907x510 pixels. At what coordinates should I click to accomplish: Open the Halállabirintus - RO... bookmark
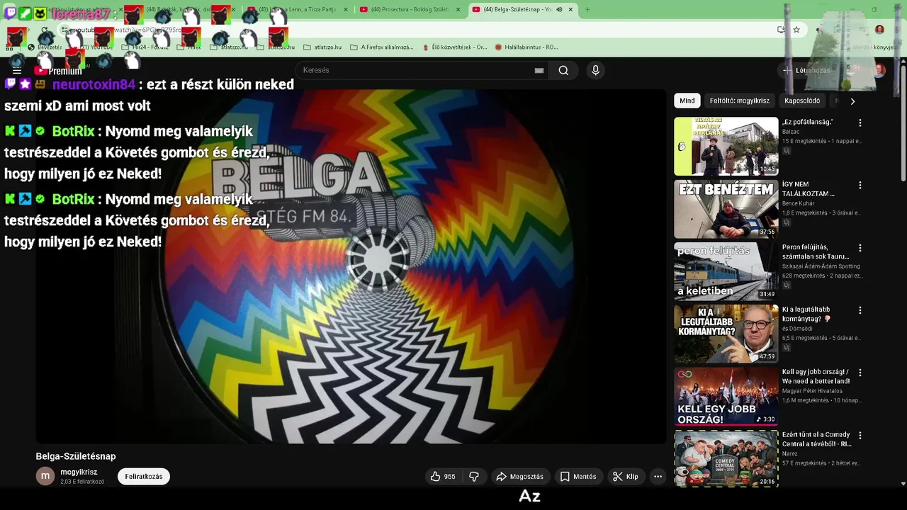pos(526,47)
